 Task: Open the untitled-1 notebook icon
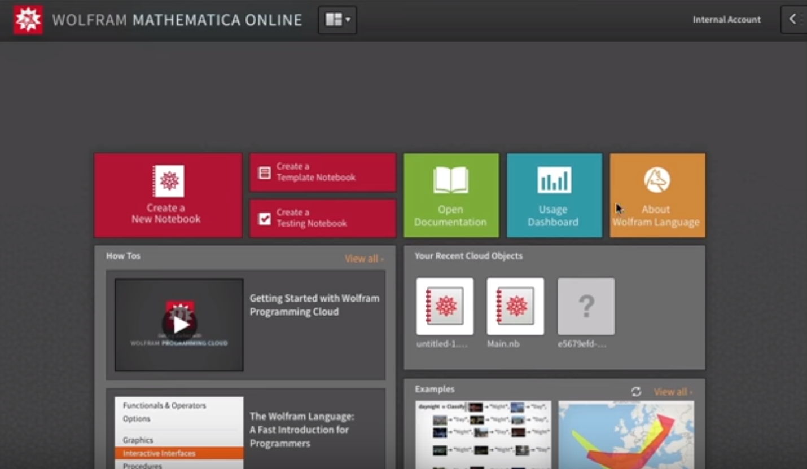point(445,306)
